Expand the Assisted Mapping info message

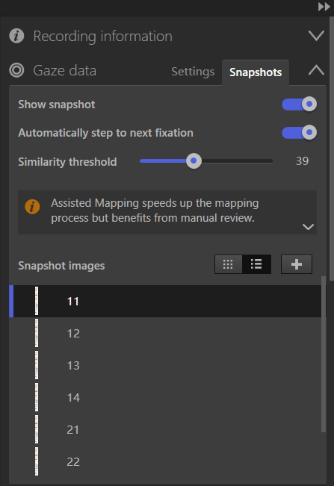pyautogui.click(x=308, y=227)
